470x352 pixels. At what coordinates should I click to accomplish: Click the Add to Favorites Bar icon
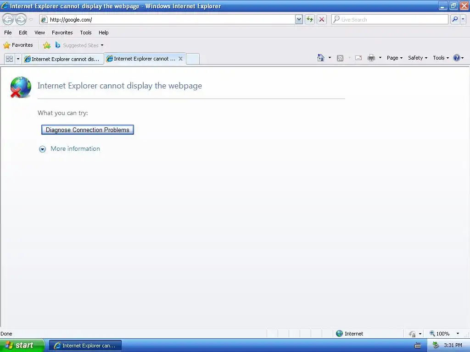tap(47, 45)
